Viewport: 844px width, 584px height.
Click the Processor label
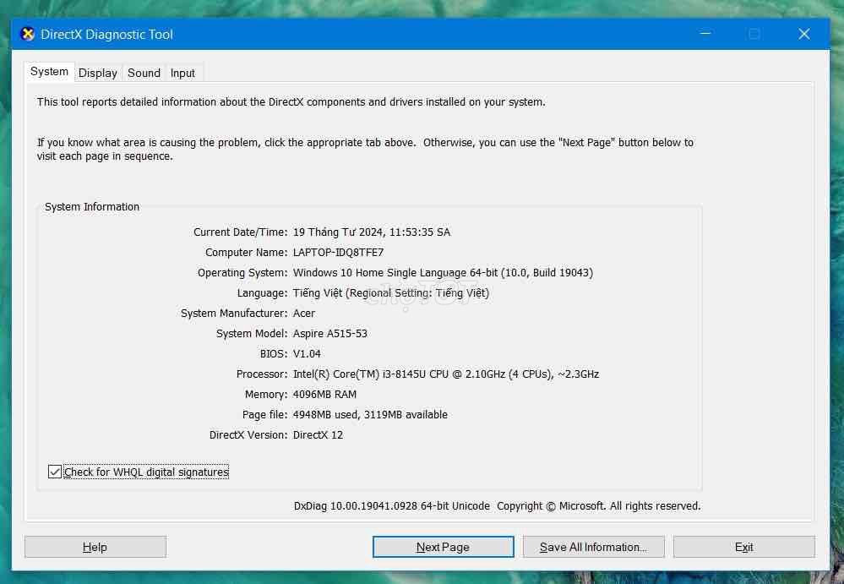pyautogui.click(x=262, y=374)
